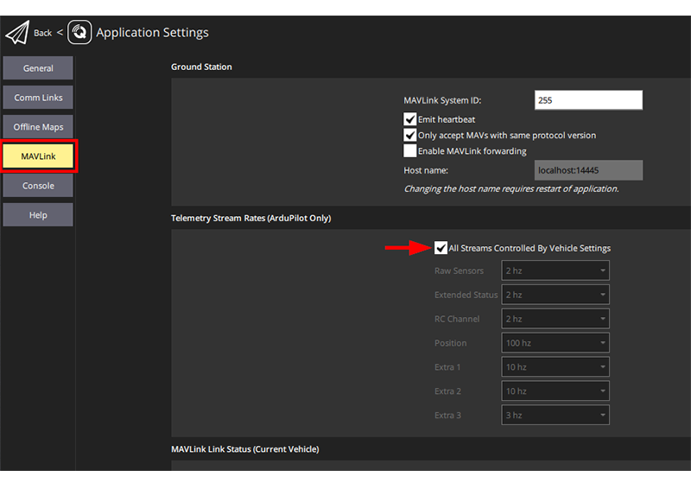Click the Host name label
The image size is (691, 483).
(426, 170)
